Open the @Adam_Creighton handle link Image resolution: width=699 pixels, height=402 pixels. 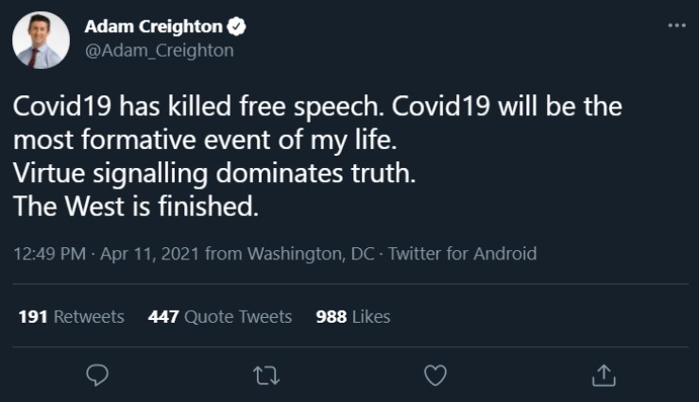[x=160, y=51]
